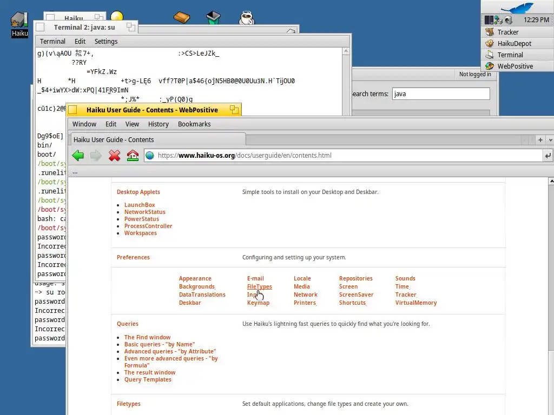554x415 pixels.
Task: Open the Settings menu in the Terminal 2 window
Action: click(x=106, y=42)
